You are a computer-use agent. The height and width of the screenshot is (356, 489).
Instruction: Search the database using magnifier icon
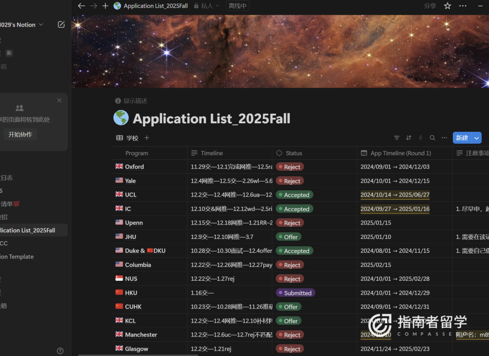(432, 138)
